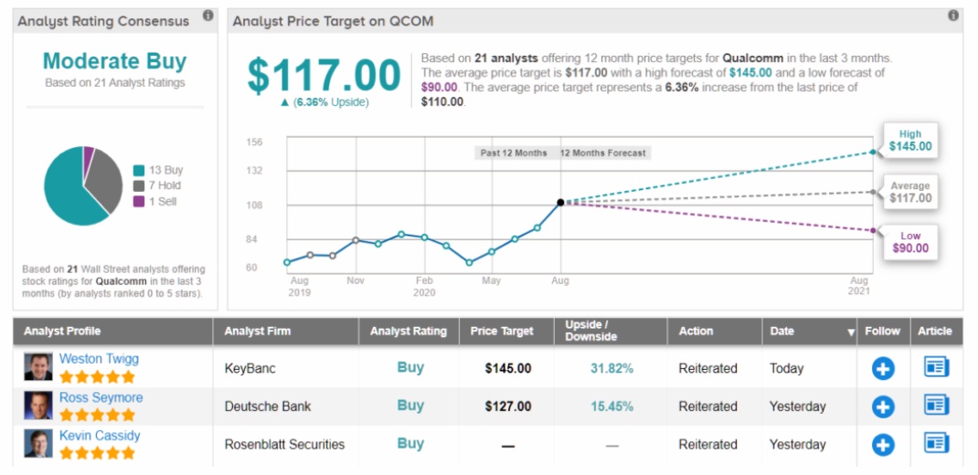Open Ross Seymore analyst profile link
Viewport: 978px width, 475px height.
point(101,397)
